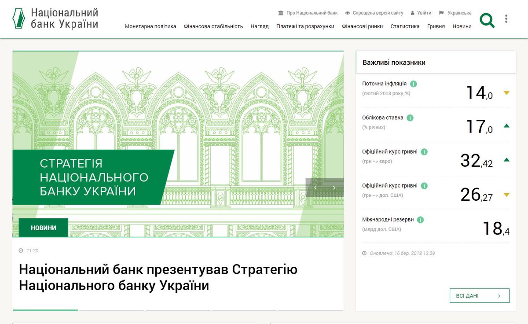528x324 pixels.
Task: Click the Міжнародні резерви label
Action: pos(388,220)
